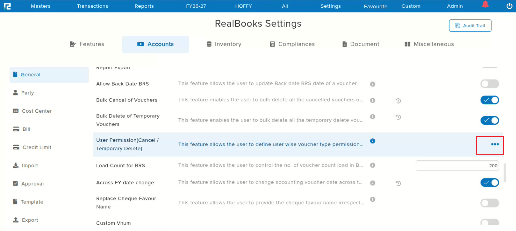View history for Bulk Delete of Temporary Vouchers
This screenshot has width=516, height=231.
point(398,117)
